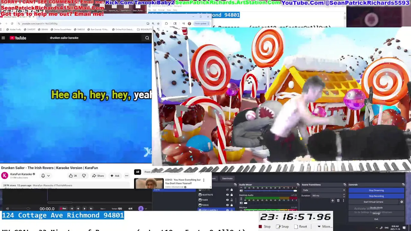Open Online Sound Meter bookmark
The width and height of the screenshot is (411, 231).
(x=61, y=30)
